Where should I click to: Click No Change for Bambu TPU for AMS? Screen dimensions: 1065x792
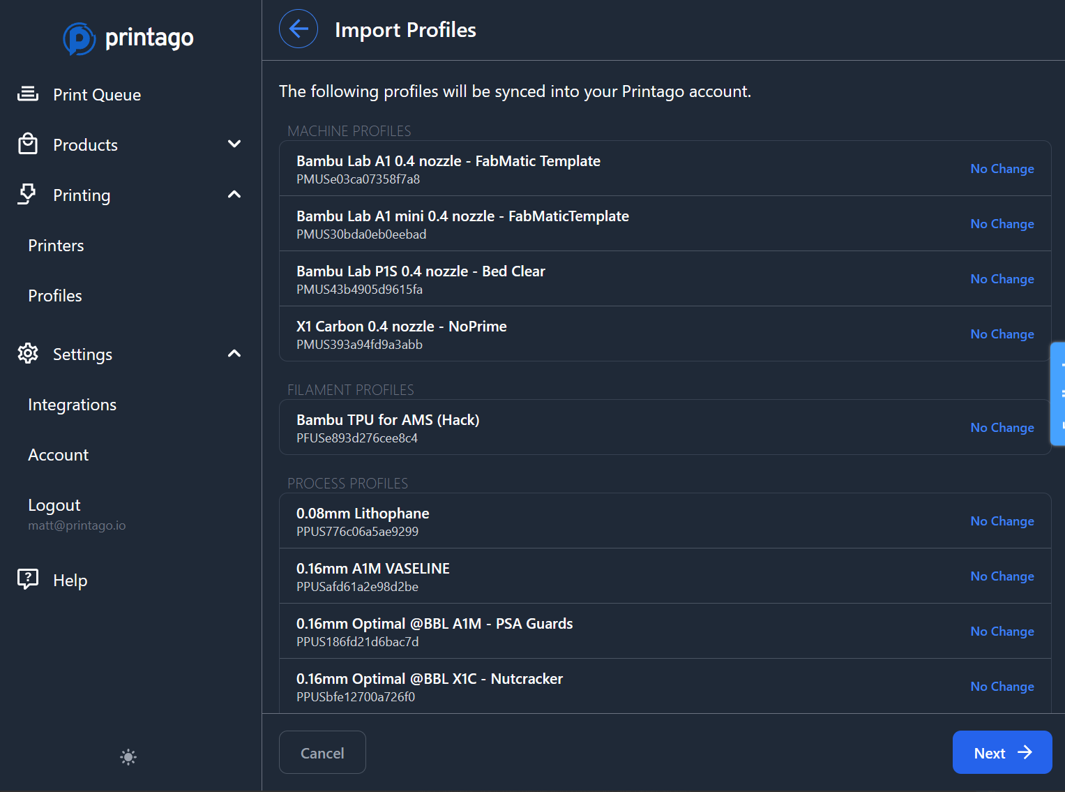pyautogui.click(x=1002, y=428)
